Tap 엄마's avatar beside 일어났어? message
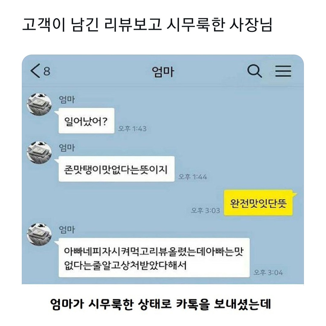 coord(39,104)
